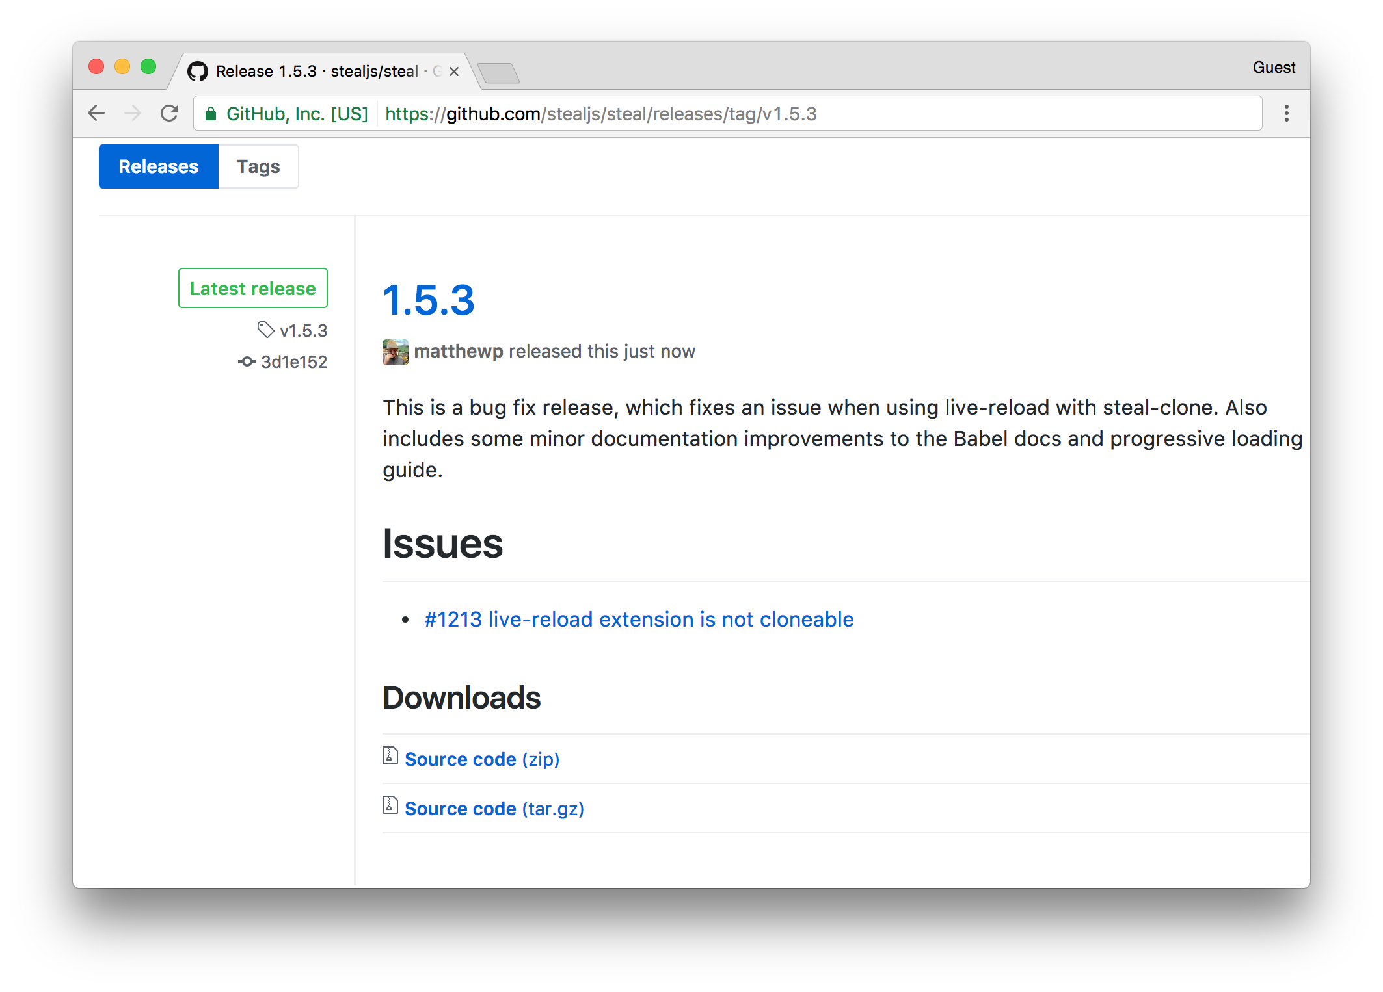Open issue #1213 live-reload extension link

pos(639,620)
